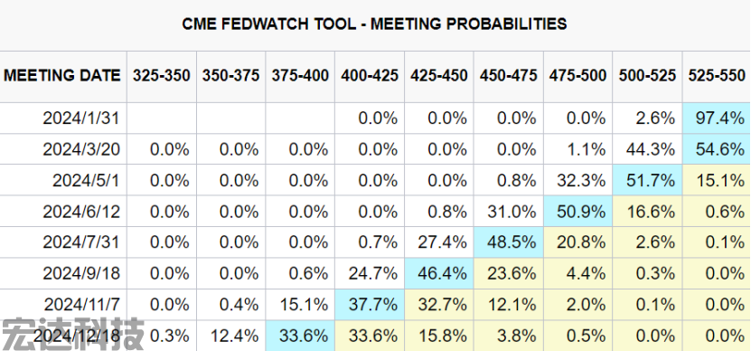This screenshot has height=351, width=751.
Task: Select the 2024/9/18 meeting date
Action: pos(81,273)
